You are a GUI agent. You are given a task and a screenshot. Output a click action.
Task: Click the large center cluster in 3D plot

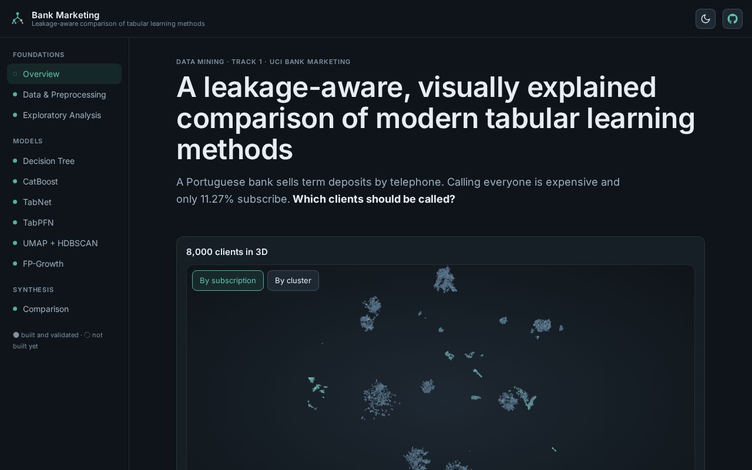tap(379, 398)
